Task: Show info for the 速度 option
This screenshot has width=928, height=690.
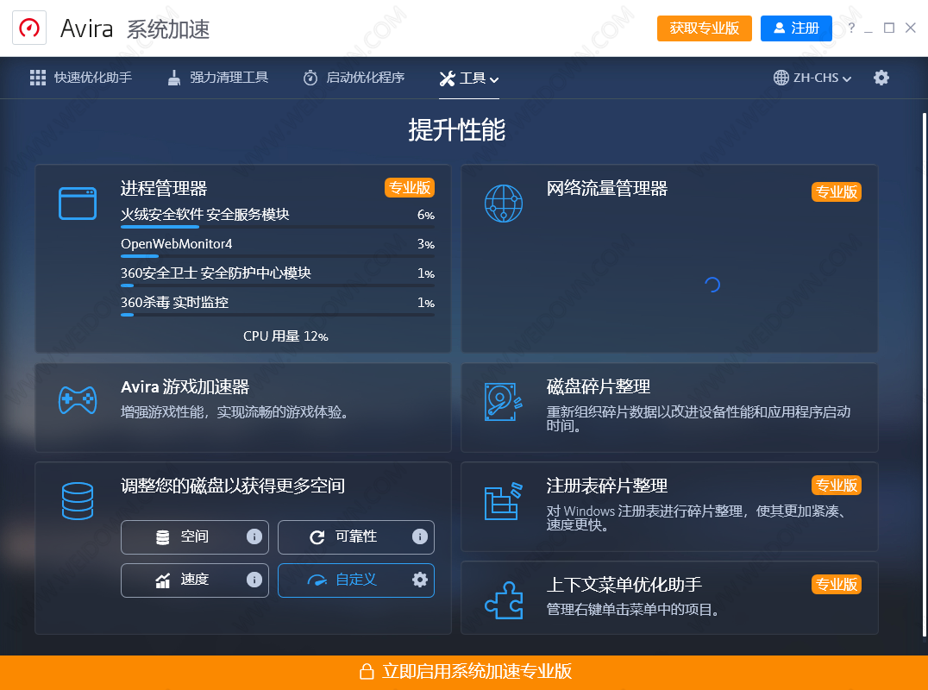Action: point(254,580)
